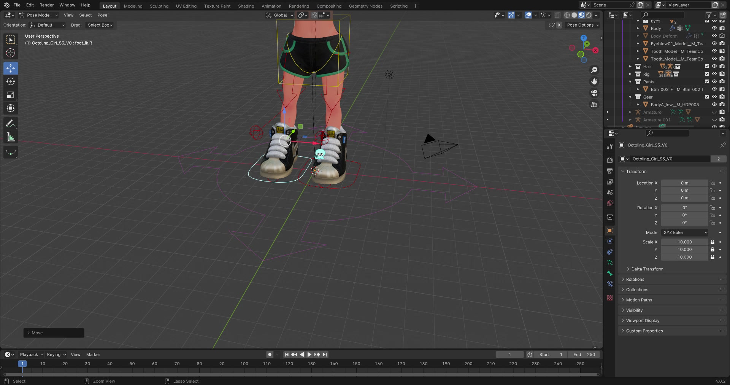The image size is (730, 385).
Task: Open the Object Constraints properties tab
Action: [610, 252]
